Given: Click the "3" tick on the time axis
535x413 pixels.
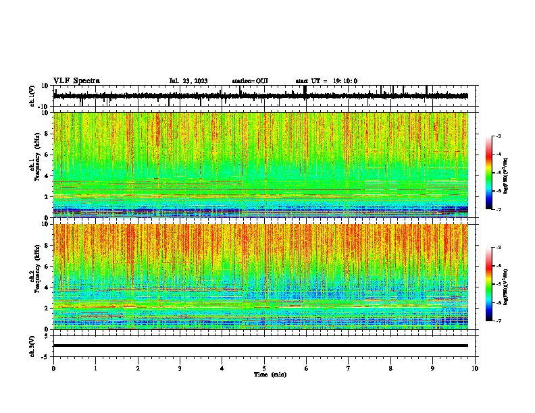Looking at the screenshot, I should 180,368.
